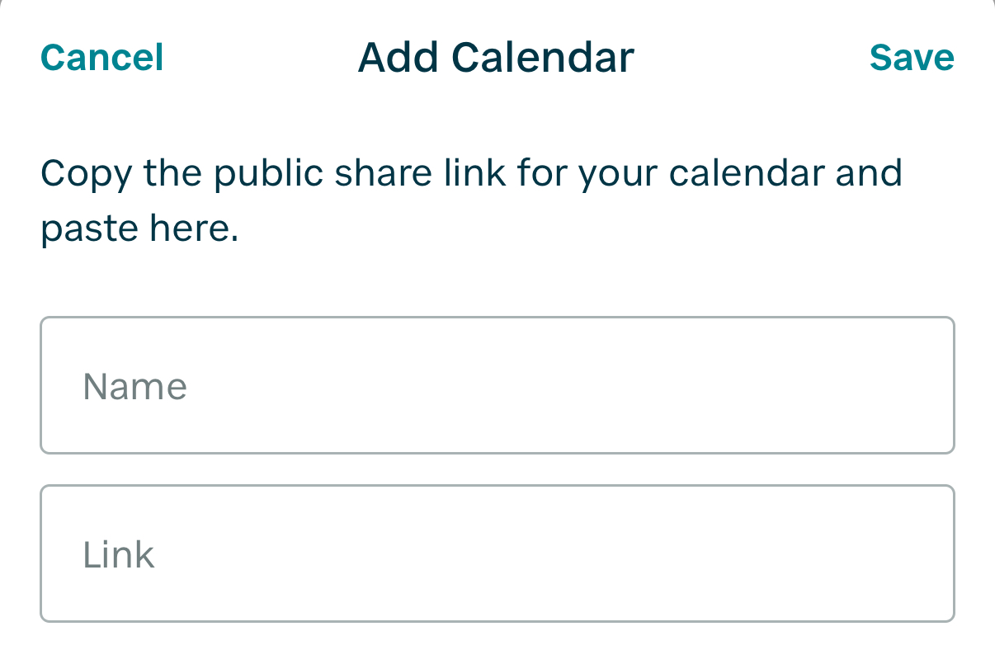Hit the teal Cancel text
The image size is (995, 650).
[x=101, y=58]
